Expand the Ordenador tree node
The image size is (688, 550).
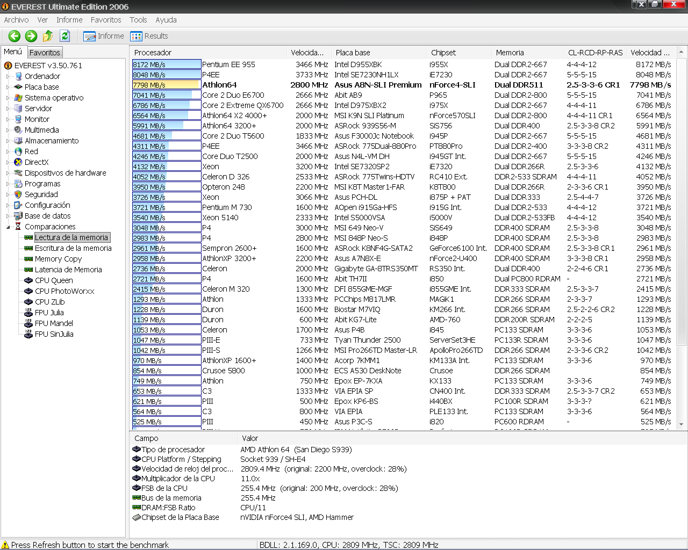tap(8, 76)
